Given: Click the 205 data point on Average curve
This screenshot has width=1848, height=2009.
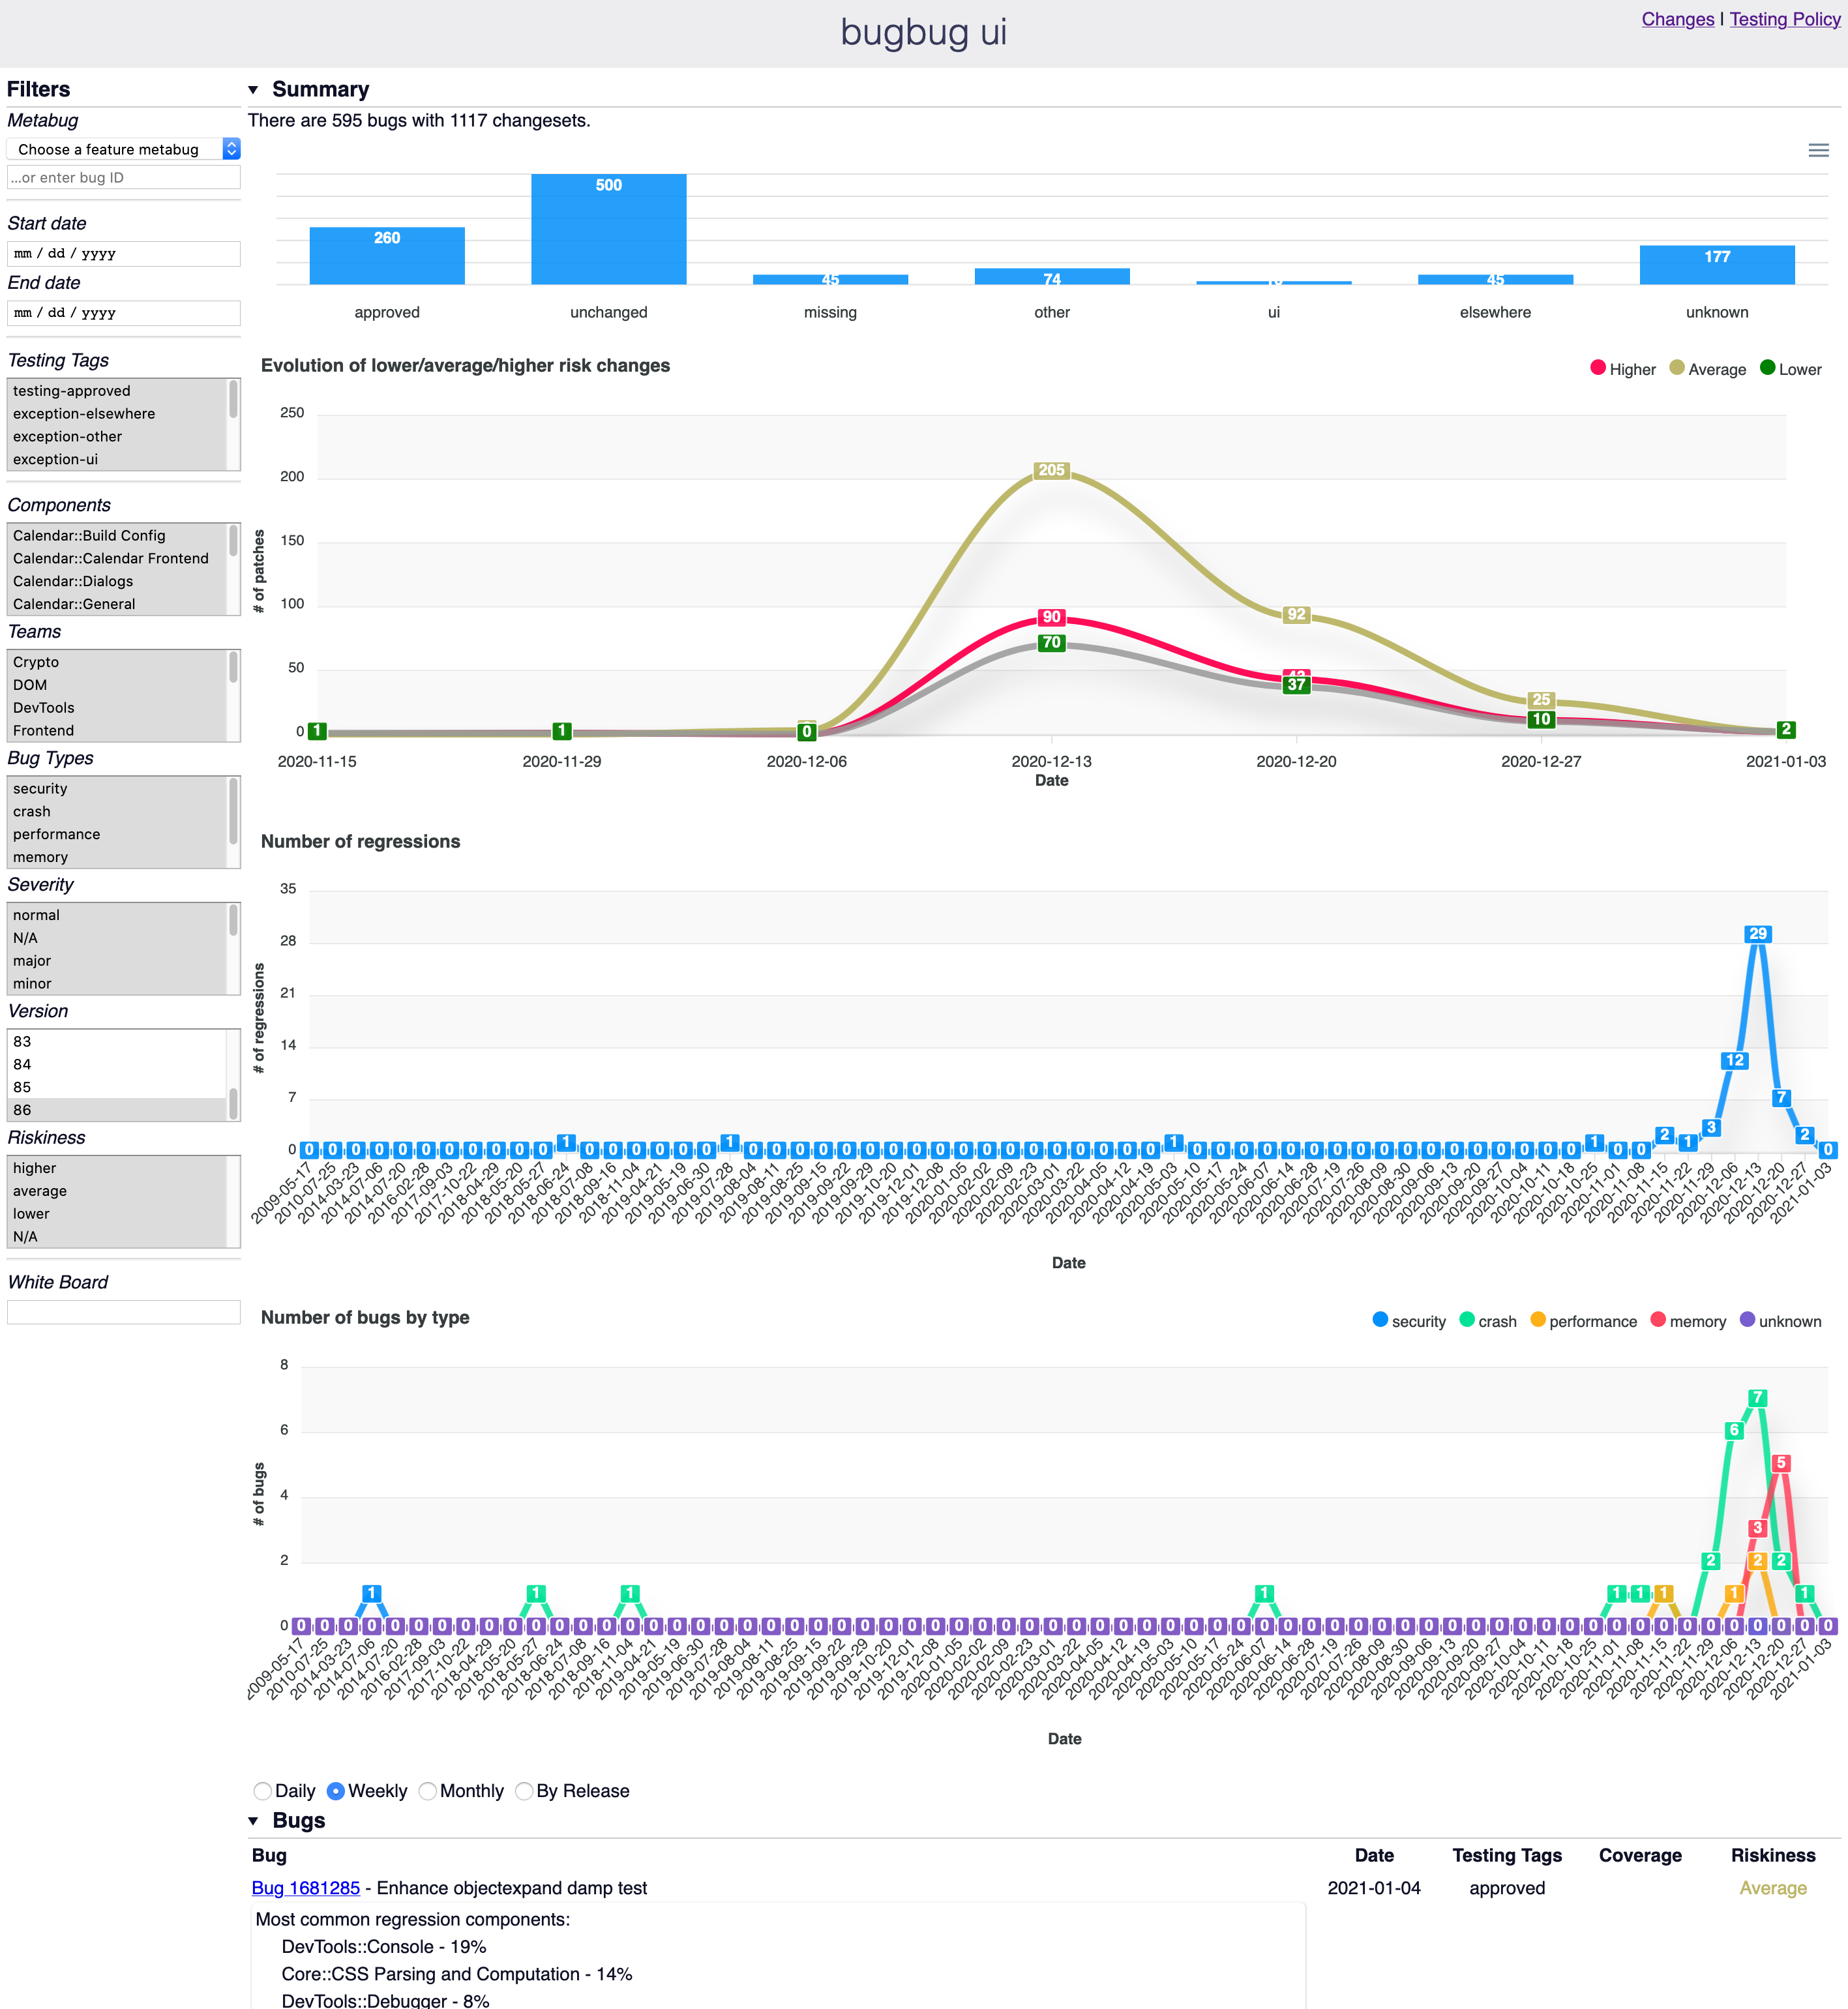Looking at the screenshot, I should coord(1051,470).
